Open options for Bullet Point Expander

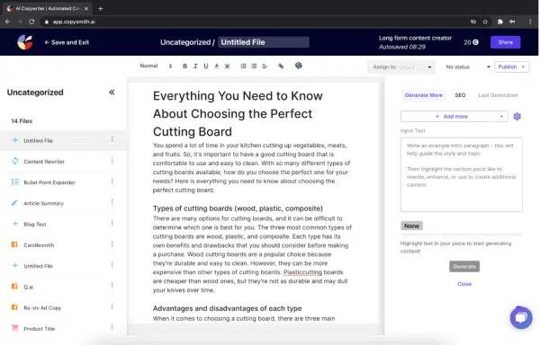112,181
